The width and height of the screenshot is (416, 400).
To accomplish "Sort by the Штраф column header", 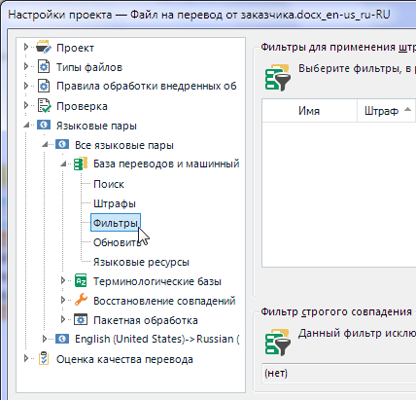I will [386, 111].
